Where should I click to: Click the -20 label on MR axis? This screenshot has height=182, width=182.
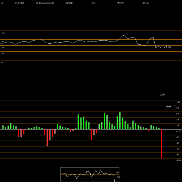[x=178, y=137]
